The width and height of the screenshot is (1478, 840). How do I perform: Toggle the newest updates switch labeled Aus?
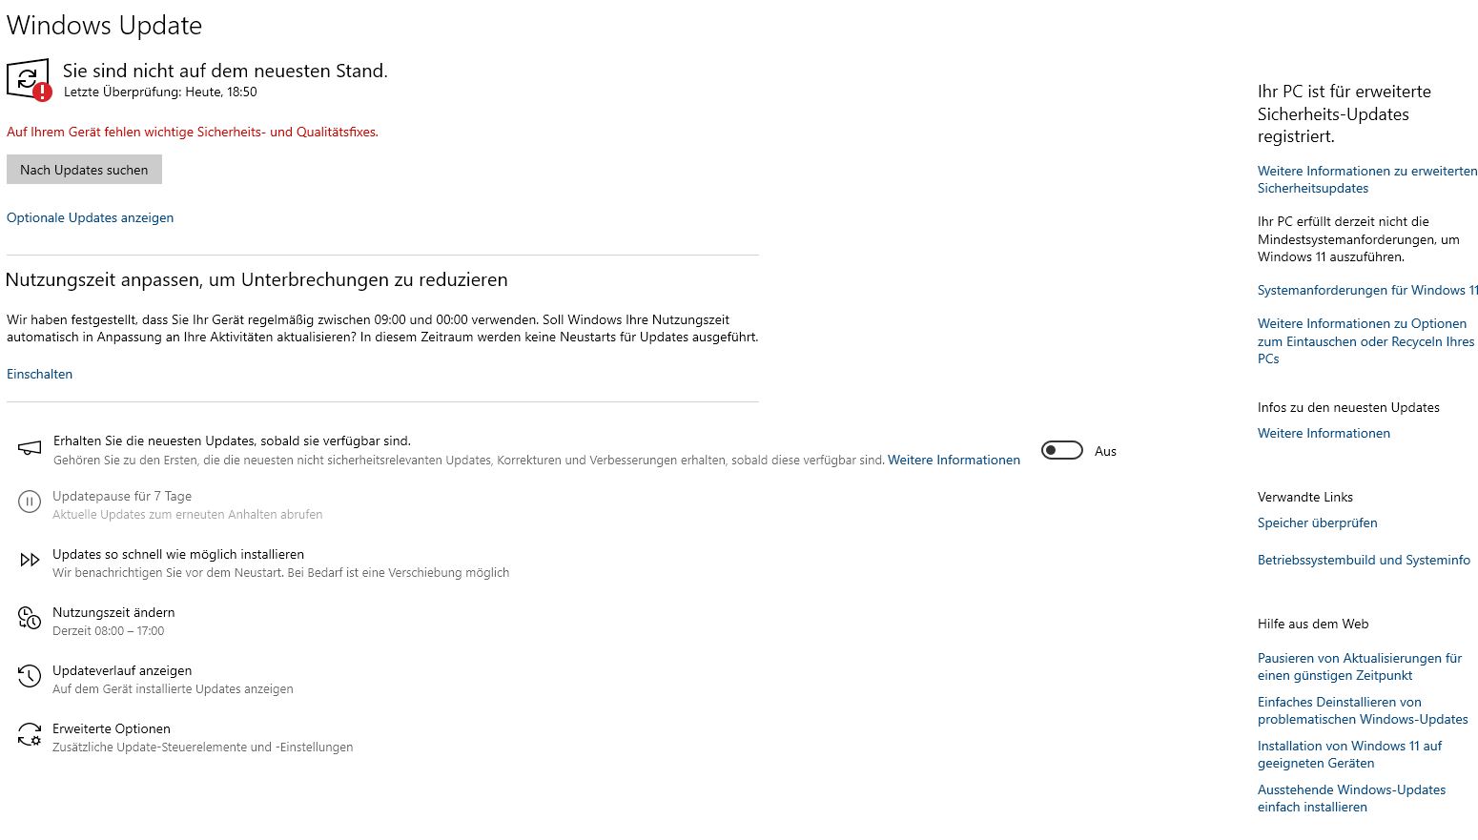point(1061,451)
